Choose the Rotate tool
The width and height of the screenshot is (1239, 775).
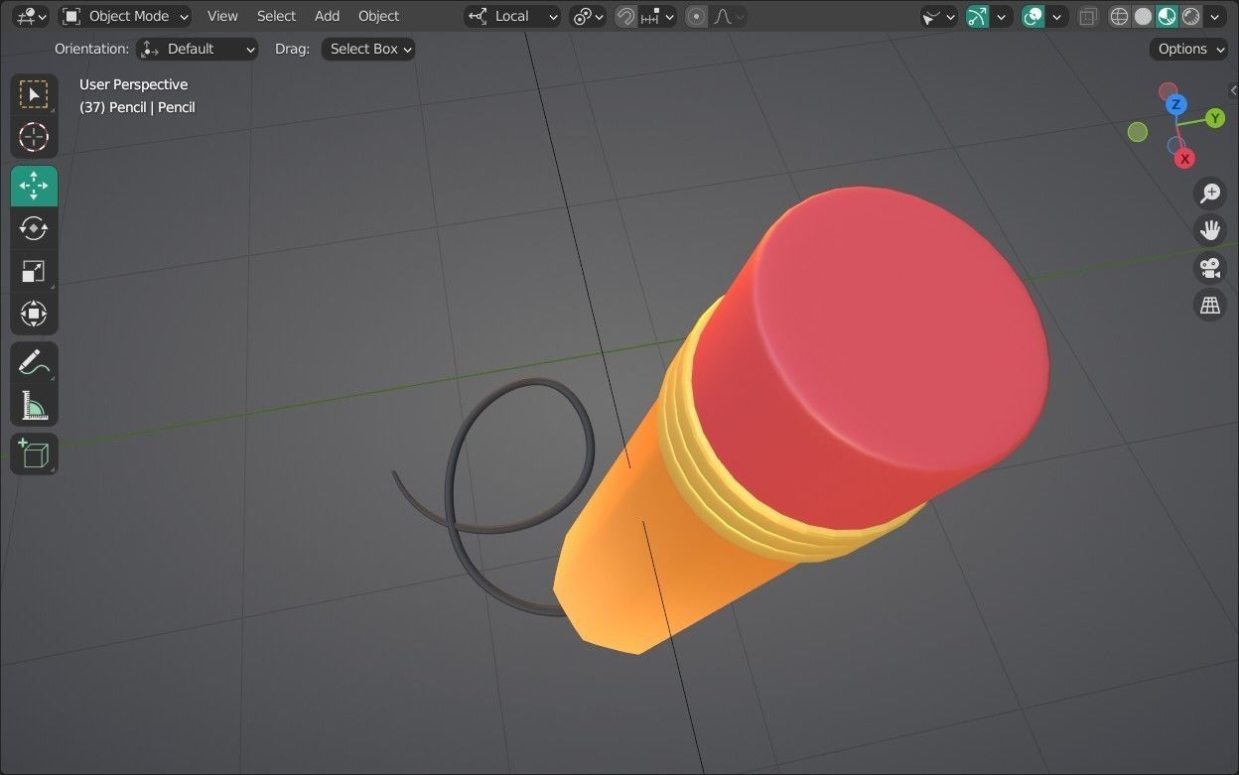point(34,228)
